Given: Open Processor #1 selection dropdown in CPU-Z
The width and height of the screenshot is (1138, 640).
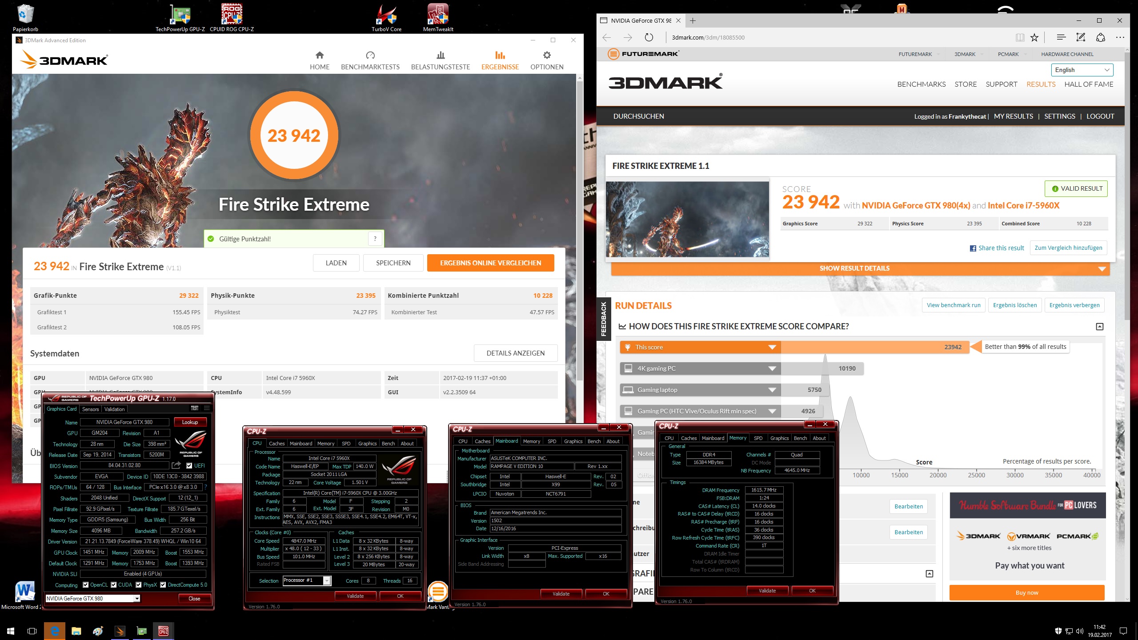Looking at the screenshot, I should point(307,580).
